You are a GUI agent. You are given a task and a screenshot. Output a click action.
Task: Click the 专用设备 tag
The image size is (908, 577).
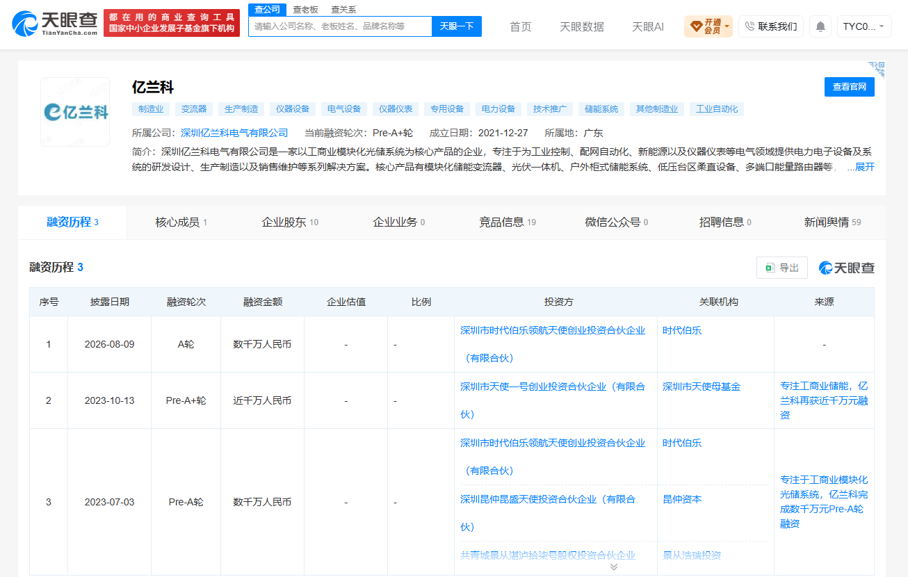pos(447,109)
